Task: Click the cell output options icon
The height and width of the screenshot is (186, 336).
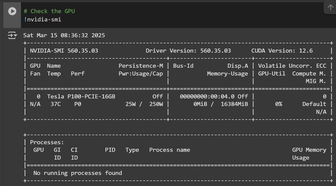Action: pos(12,35)
